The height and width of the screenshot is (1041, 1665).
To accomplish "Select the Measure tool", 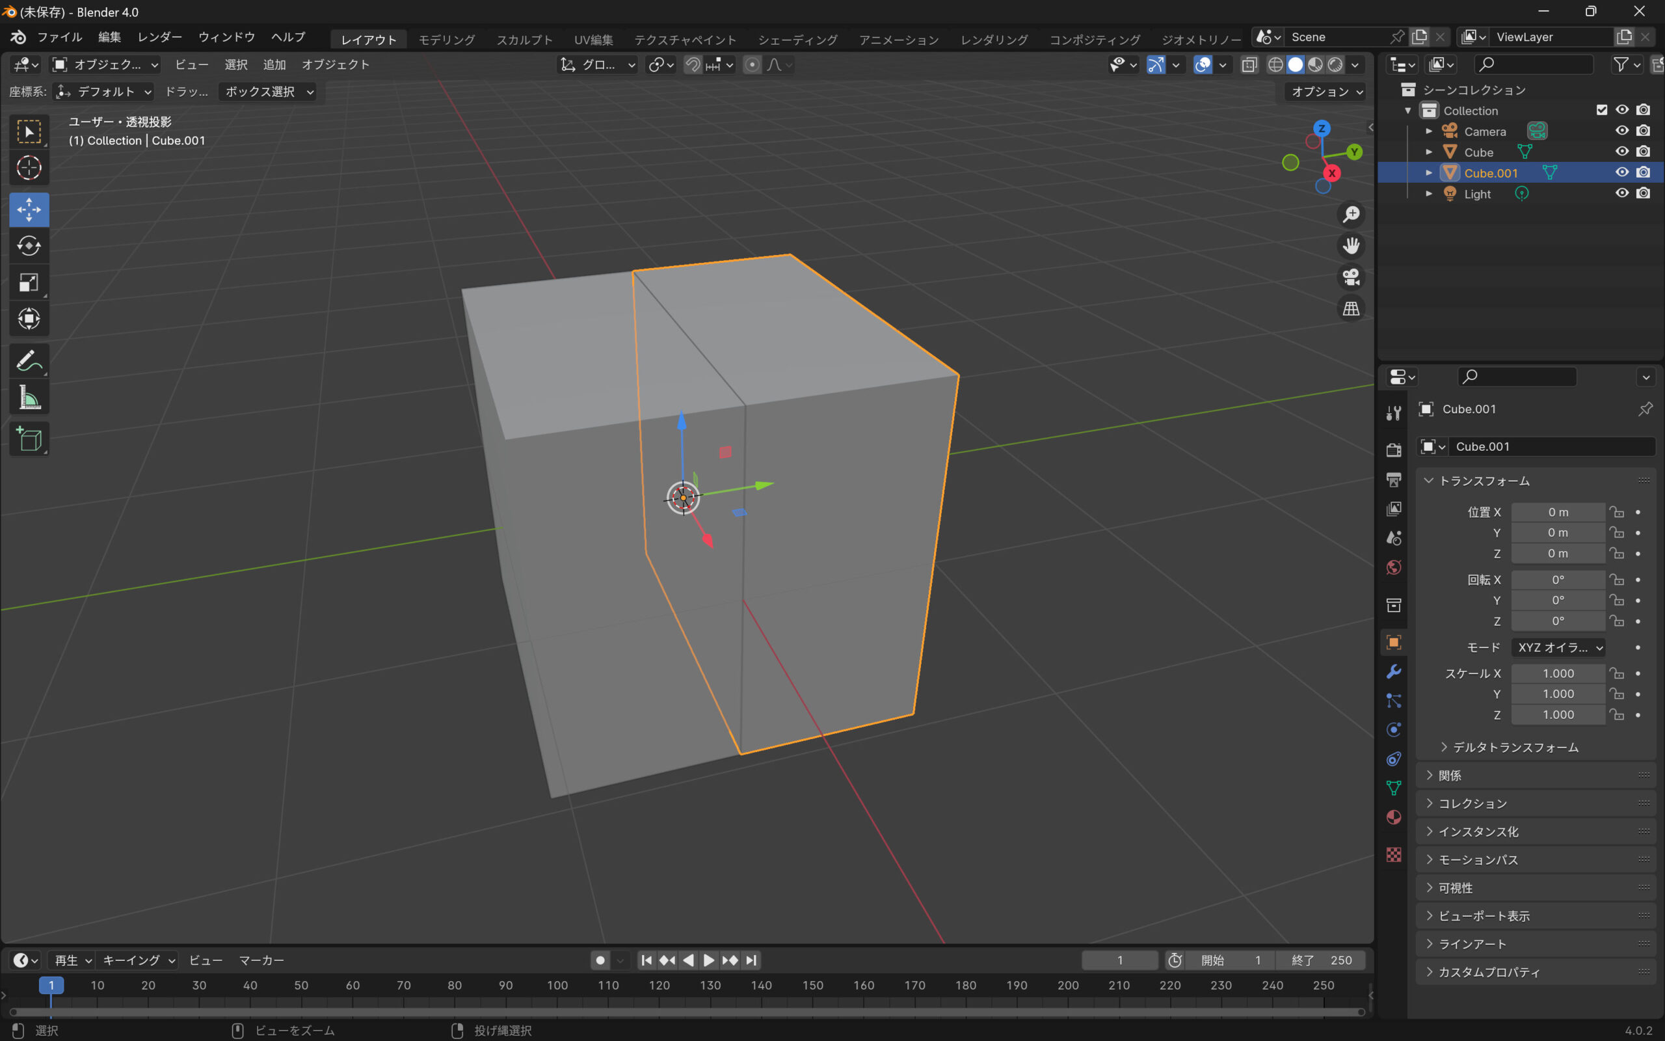I will pos(29,398).
